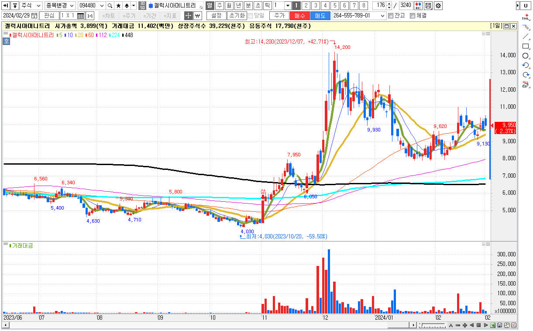Click the small 호 badge on chart
The height and width of the screenshot is (331, 533).
tap(6, 41)
